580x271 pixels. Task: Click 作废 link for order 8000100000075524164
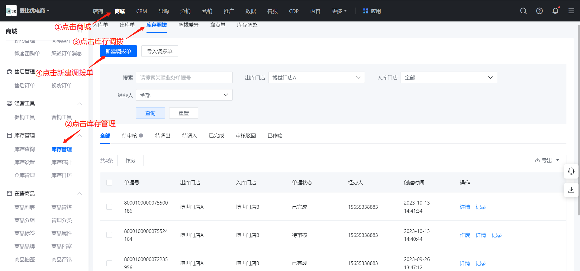tap(465, 235)
